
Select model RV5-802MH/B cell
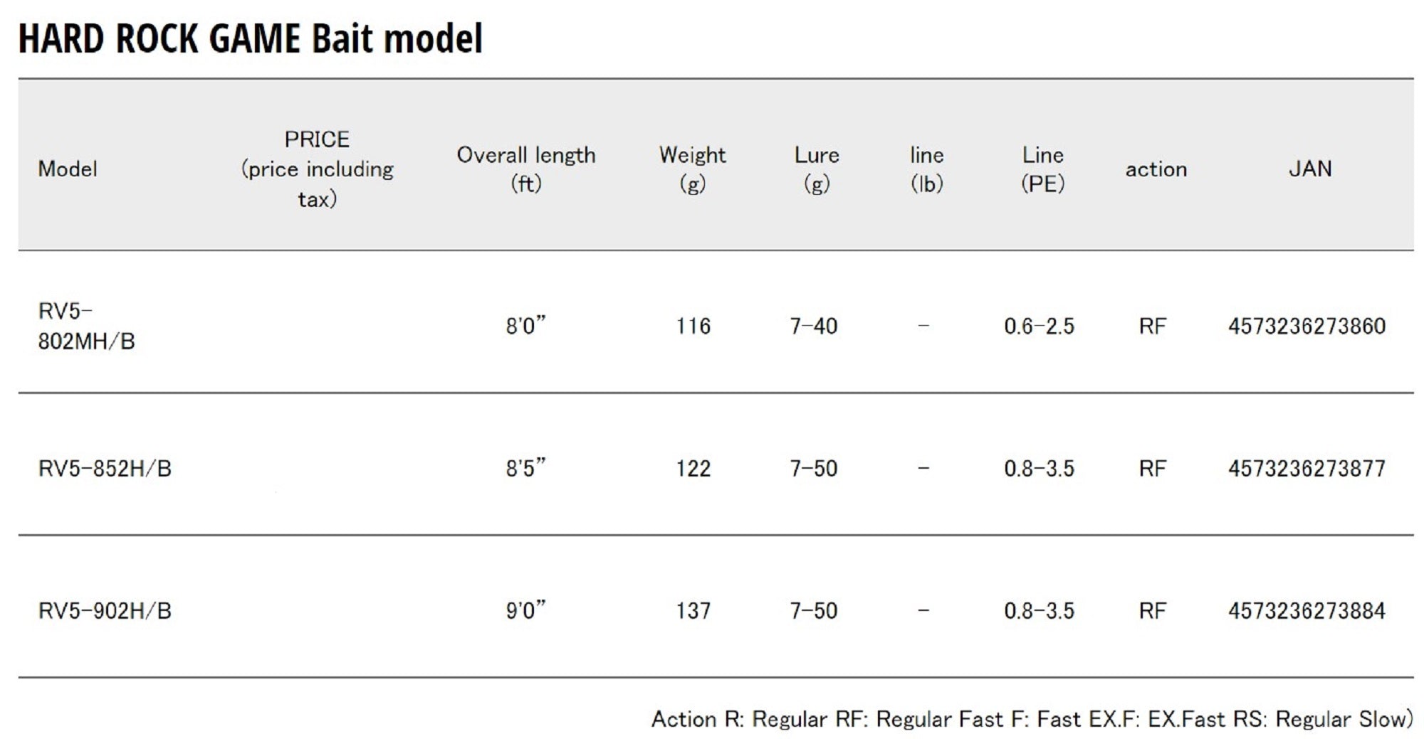(86, 326)
